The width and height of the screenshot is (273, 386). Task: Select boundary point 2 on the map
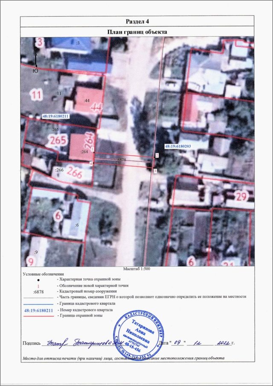click(157, 156)
